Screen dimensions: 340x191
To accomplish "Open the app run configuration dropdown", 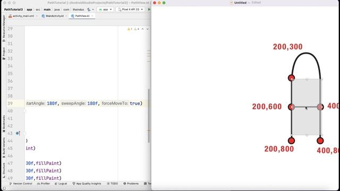I will pos(105,10).
